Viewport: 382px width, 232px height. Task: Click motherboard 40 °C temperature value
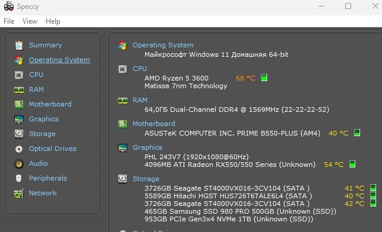(338, 133)
